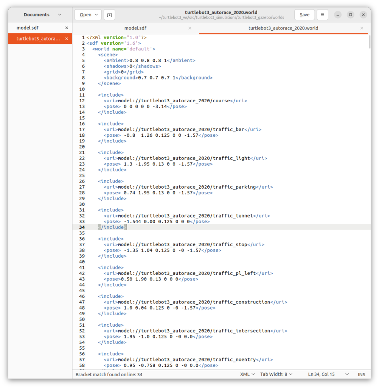Image resolution: width=379 pixels, height=388 pixels.
Task: Click the traffic_noentry uri line
Action: pyautogui.click(x=188, y=360)
